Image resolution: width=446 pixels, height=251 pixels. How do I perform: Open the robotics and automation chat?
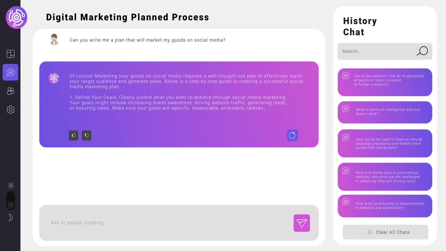pos(385,206)
